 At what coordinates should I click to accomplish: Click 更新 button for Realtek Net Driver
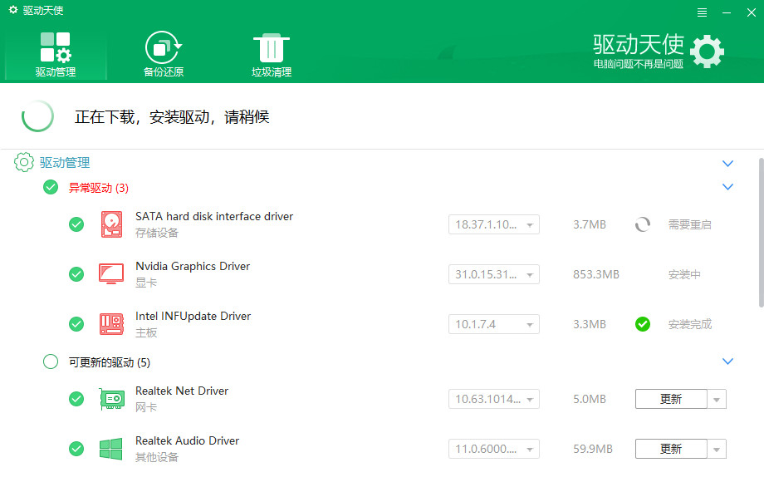[671, 400]
